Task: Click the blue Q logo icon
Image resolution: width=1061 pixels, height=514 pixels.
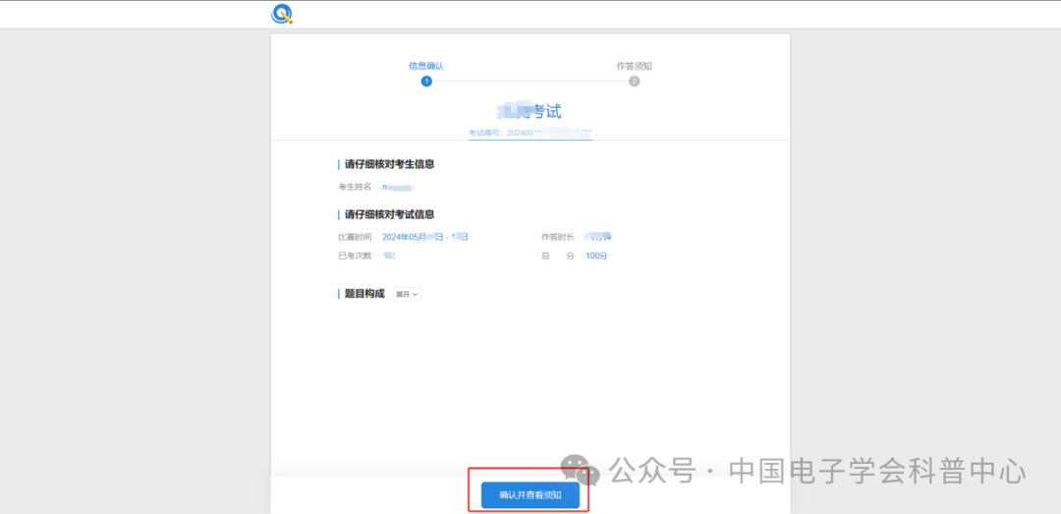Action: click(282, 14)
